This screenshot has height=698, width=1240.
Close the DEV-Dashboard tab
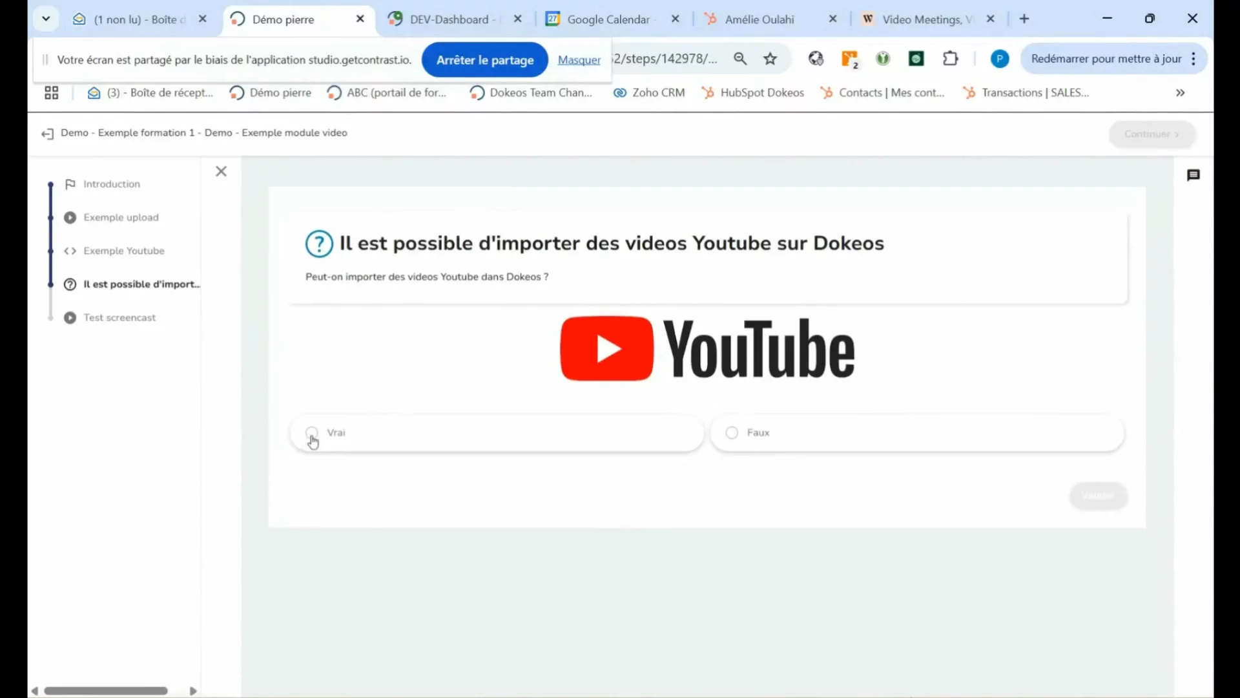point(517,19)
